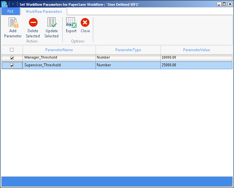Click the 10000.00 value cell
Screen dimensions: 234x188
(196, 58)
